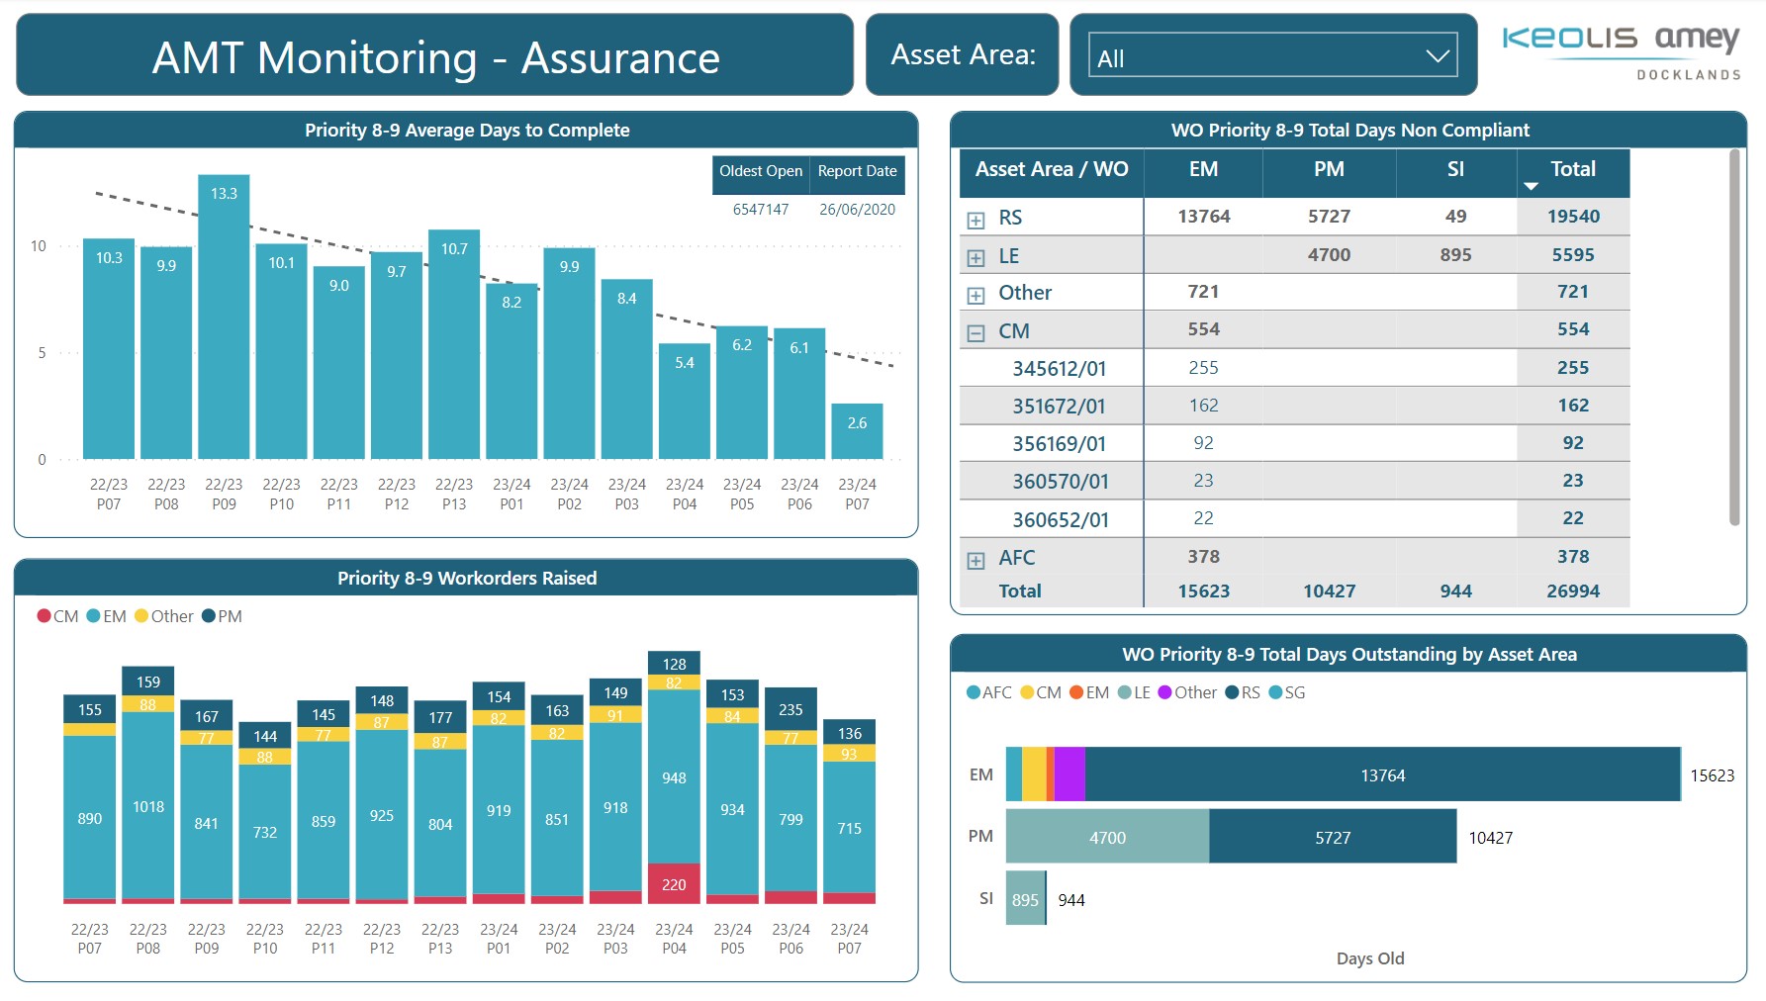Click the Keolis Amey Docklands logo

[x=1621, y=51]
